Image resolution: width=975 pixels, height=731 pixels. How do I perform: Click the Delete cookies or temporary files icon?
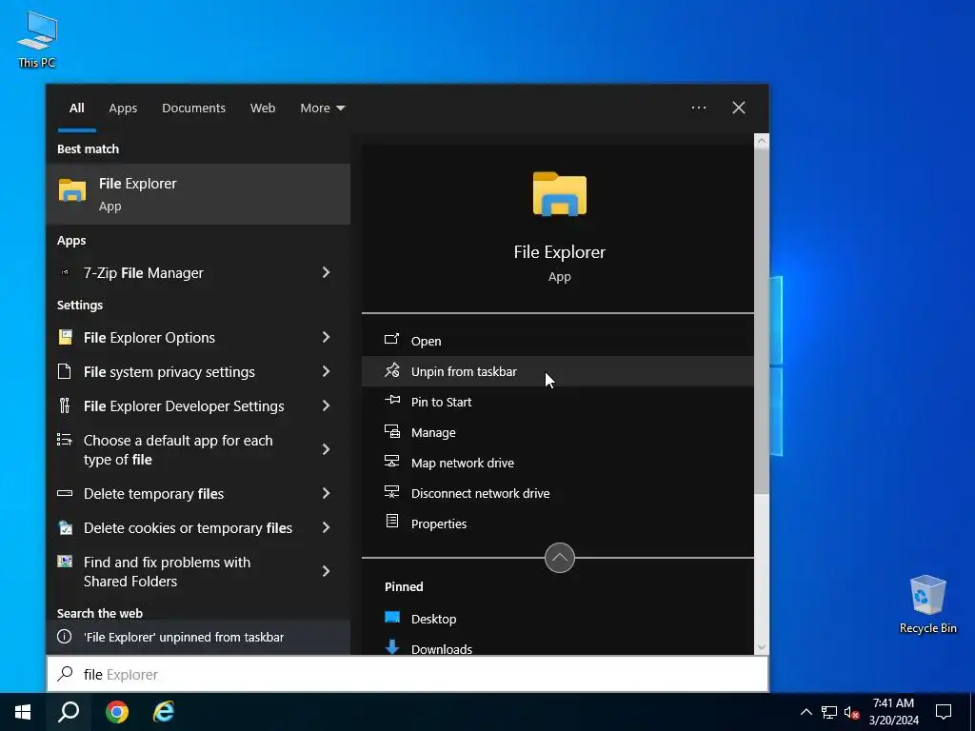tap(65, 527)
